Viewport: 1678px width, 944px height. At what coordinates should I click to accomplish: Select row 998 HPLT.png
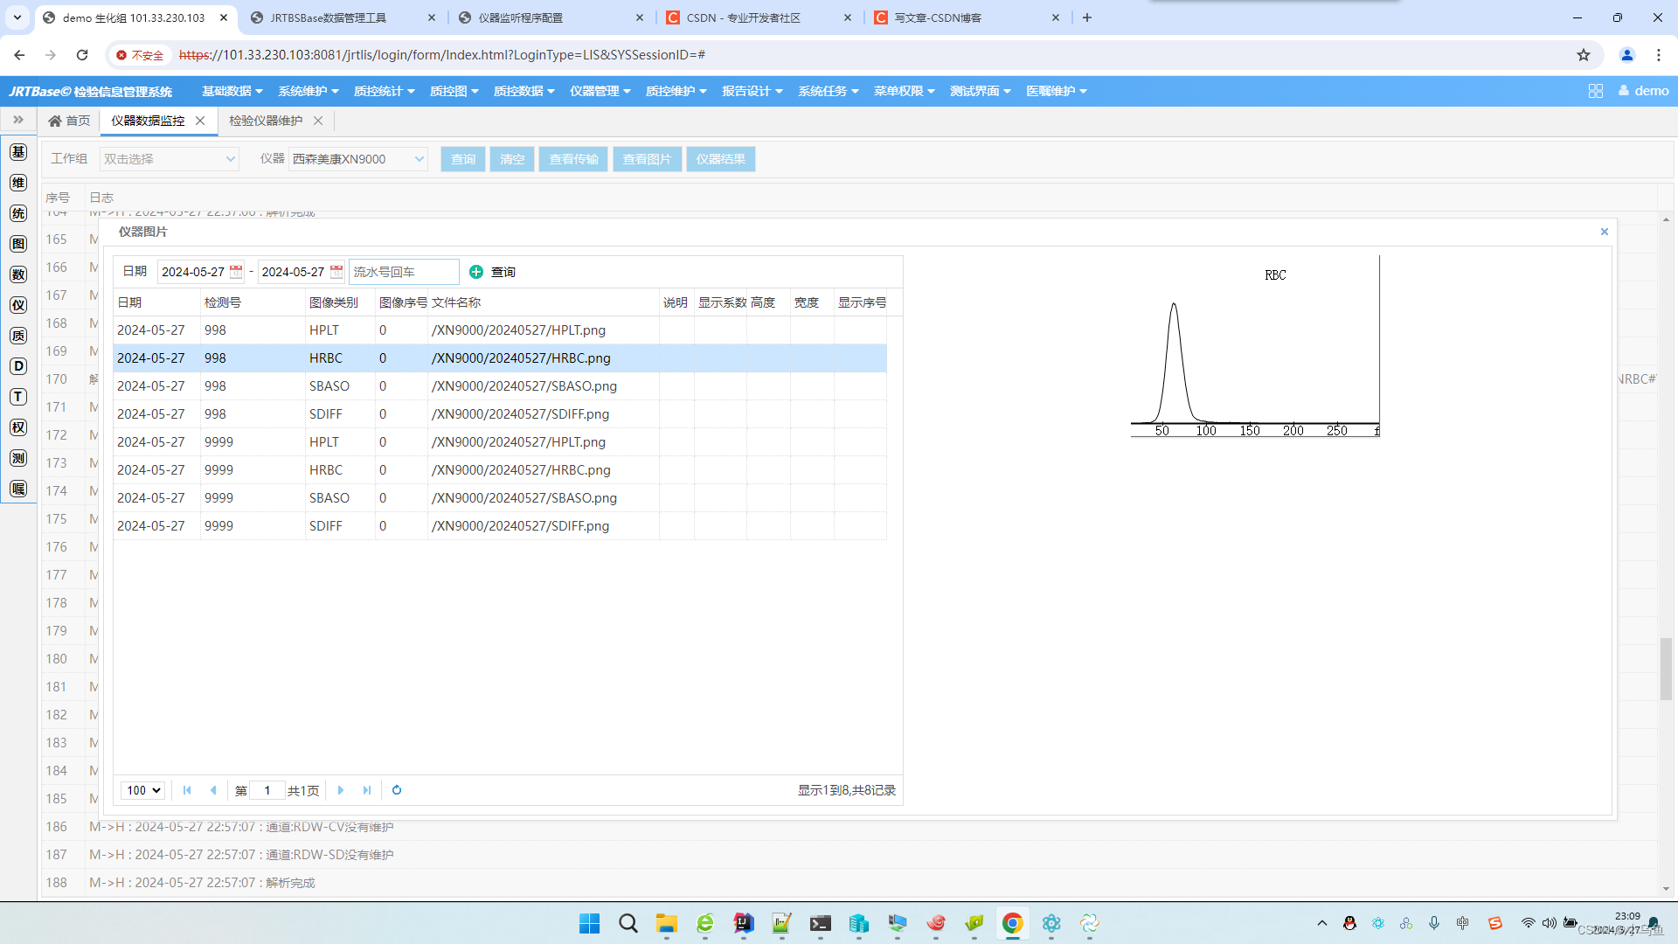[x=500, y=330]
